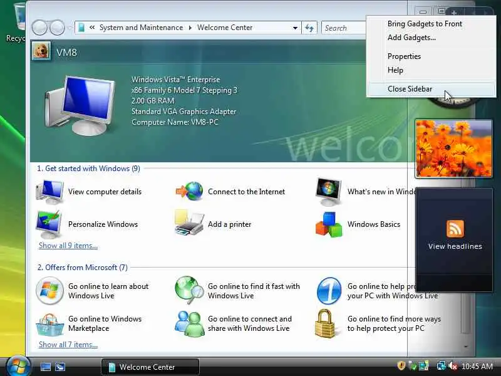Click Show all 7 items link

click(x=68, y=344)
